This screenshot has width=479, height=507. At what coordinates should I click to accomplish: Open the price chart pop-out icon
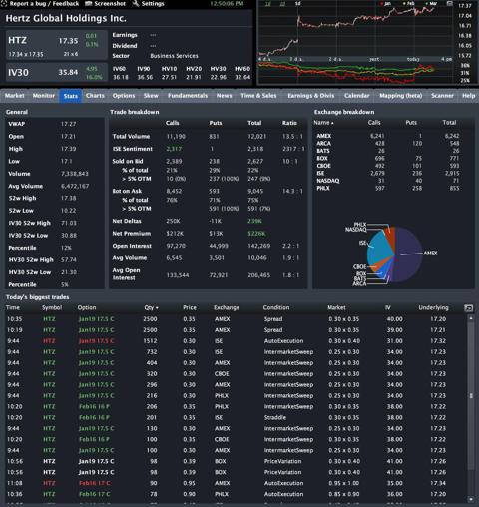(x=449, y=4)
